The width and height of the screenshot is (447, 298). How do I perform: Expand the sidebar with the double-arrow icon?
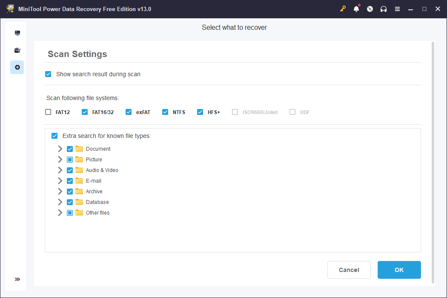[x=17, y=279]
